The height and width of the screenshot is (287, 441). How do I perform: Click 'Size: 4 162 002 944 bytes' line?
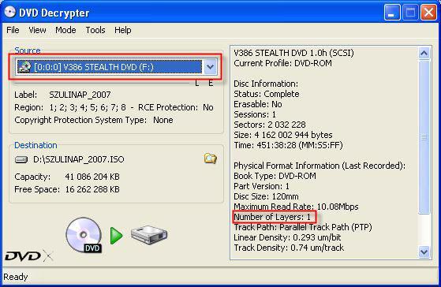(283, 135)
